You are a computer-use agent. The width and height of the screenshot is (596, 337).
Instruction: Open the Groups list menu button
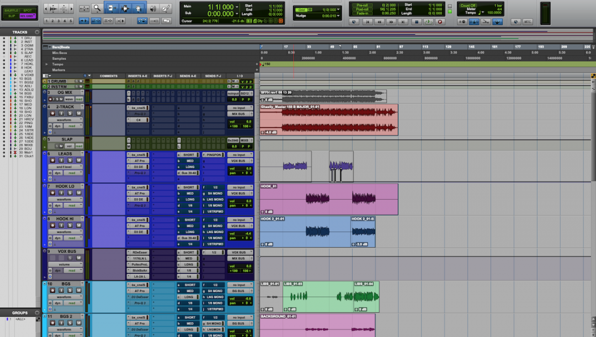[37, 313]
